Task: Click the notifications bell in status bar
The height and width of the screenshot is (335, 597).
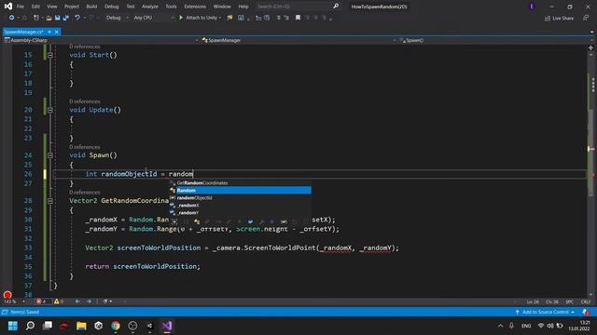Action: pos(586,312)
